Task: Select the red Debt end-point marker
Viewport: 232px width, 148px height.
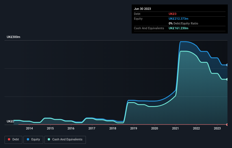Action: click(x=227, y=125)
